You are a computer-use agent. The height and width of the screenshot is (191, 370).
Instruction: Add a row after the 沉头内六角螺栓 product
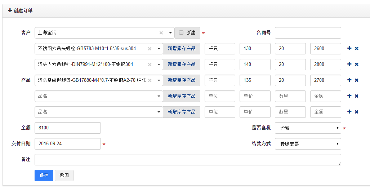pyautogui.click(x=349, y=64)
